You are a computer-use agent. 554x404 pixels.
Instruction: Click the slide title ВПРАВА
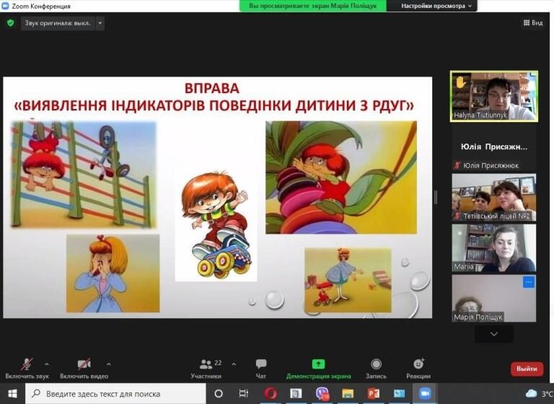pos(211,88)
